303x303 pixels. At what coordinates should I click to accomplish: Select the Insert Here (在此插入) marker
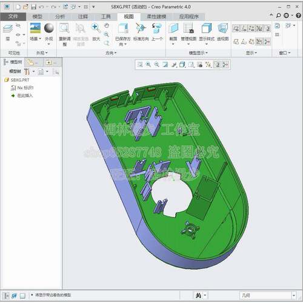click(x=22, y=96)
